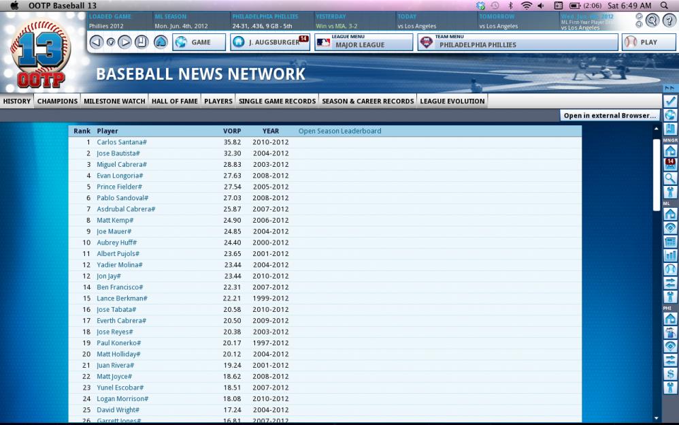Click the dollar sign finances icon

(x=670, y=374)
